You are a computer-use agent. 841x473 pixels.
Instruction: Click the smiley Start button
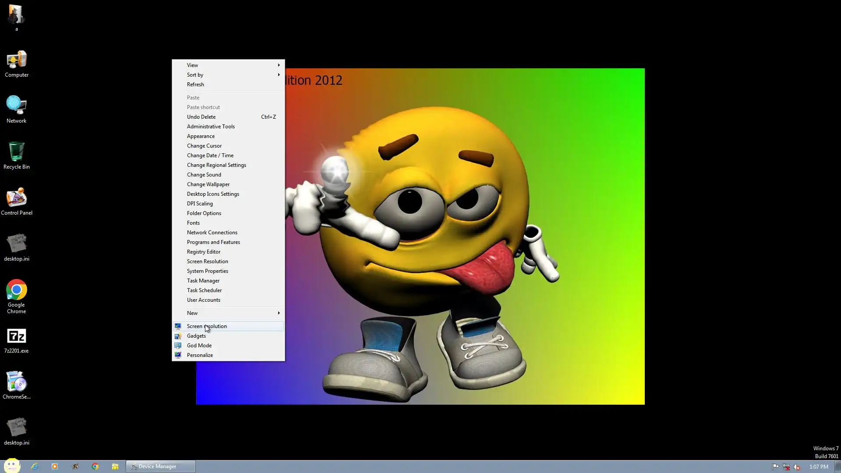(12, 466)
